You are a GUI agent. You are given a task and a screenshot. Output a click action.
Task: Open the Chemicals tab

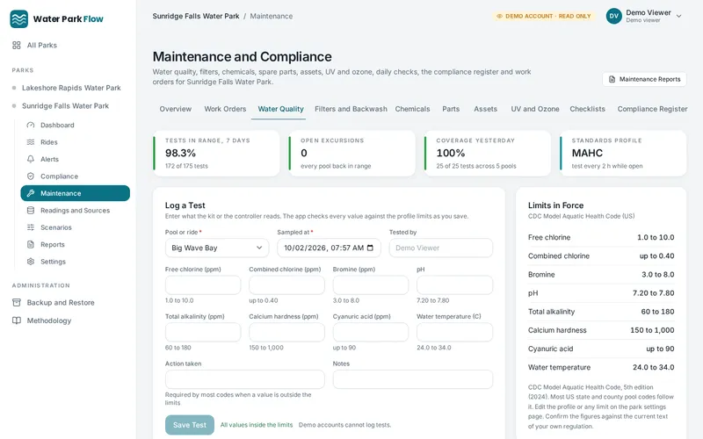pos(412,109)
